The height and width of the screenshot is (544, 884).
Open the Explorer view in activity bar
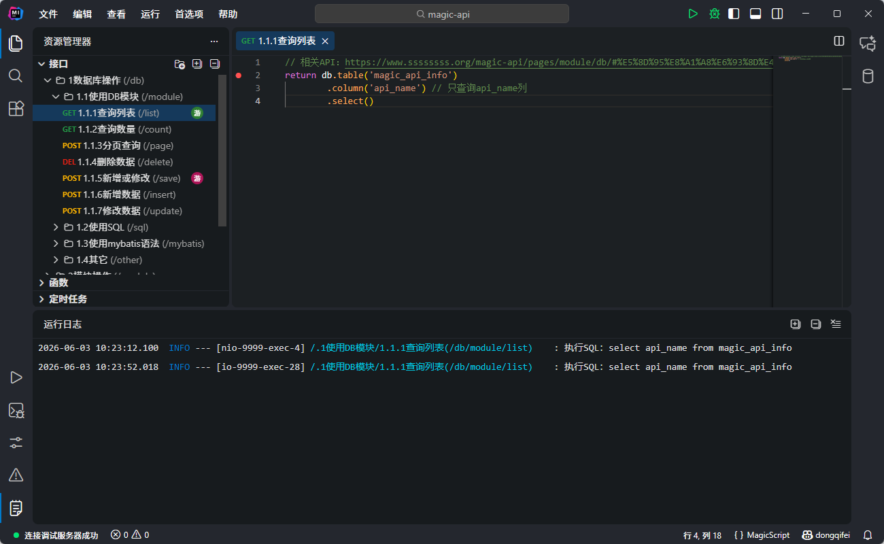[16, 44]
